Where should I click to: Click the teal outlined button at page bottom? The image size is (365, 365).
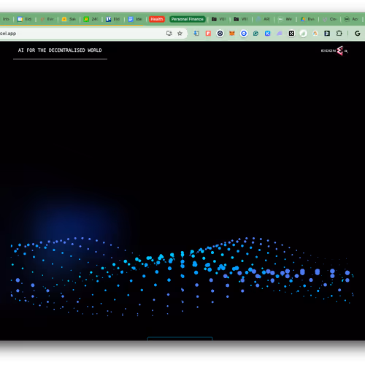(x=180, y=339)
